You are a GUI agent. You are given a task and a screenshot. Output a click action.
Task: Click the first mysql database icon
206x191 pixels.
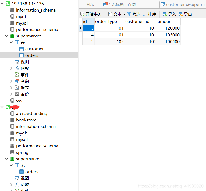(12, 23)
